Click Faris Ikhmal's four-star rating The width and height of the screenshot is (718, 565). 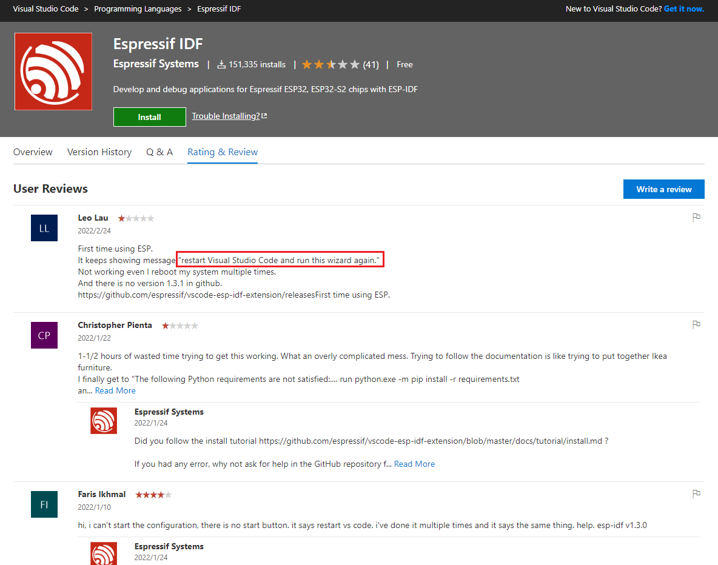[153, 495]
